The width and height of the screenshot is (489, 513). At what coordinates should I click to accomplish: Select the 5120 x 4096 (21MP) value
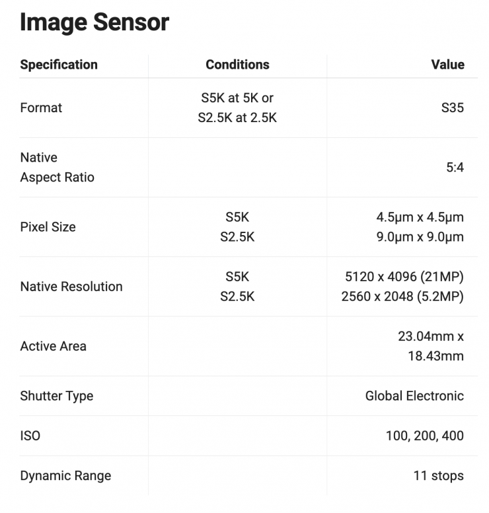402,277
